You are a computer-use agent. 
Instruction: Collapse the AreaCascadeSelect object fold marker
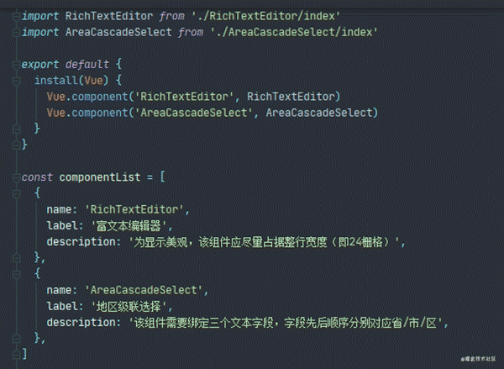(x=16, y=273)
